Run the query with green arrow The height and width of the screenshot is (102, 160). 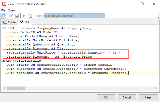[24, 16]
